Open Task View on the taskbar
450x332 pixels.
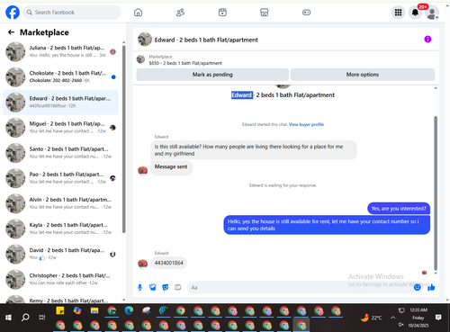42,318
